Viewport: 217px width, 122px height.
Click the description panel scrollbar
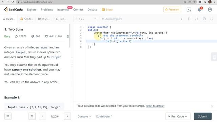tap(70, 36)
